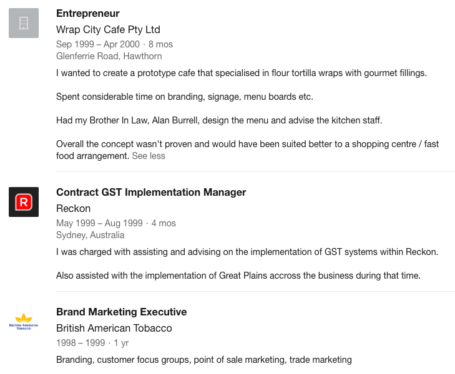This screenshot has width=455, height=374.
Task: Visit Wrap City Cafe Pty Ltd company name
Action: pyautogui.click(x=108, y=29)
